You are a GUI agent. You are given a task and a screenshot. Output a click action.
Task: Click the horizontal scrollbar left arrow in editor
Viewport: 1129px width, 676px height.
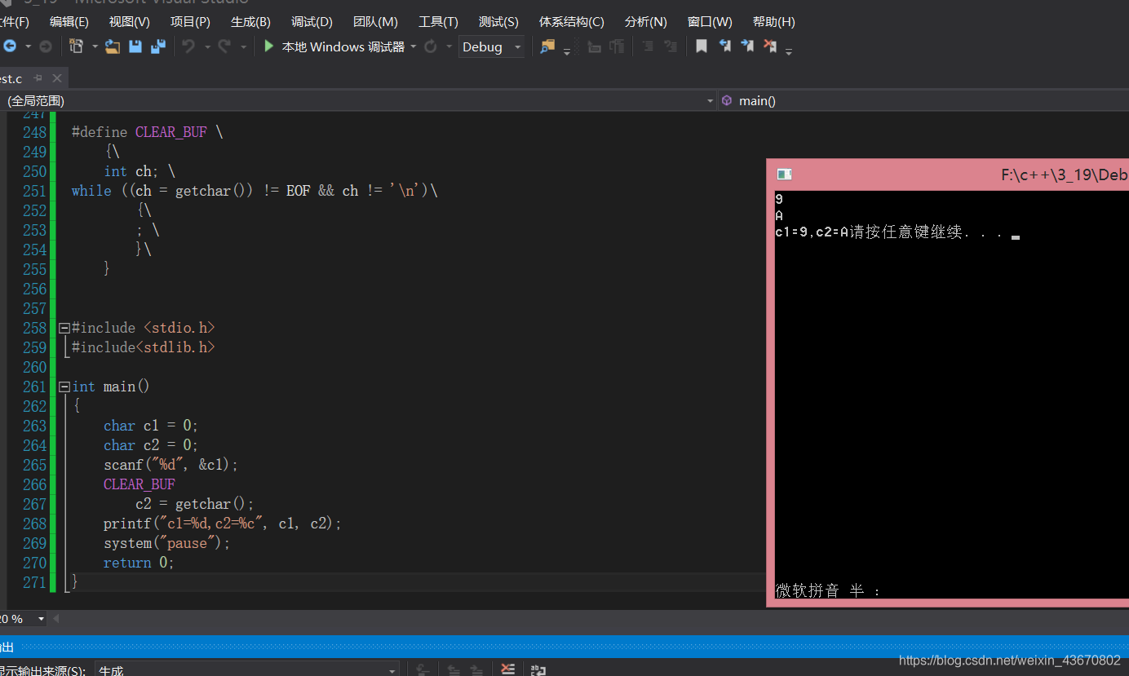click(x=57, y=619)
